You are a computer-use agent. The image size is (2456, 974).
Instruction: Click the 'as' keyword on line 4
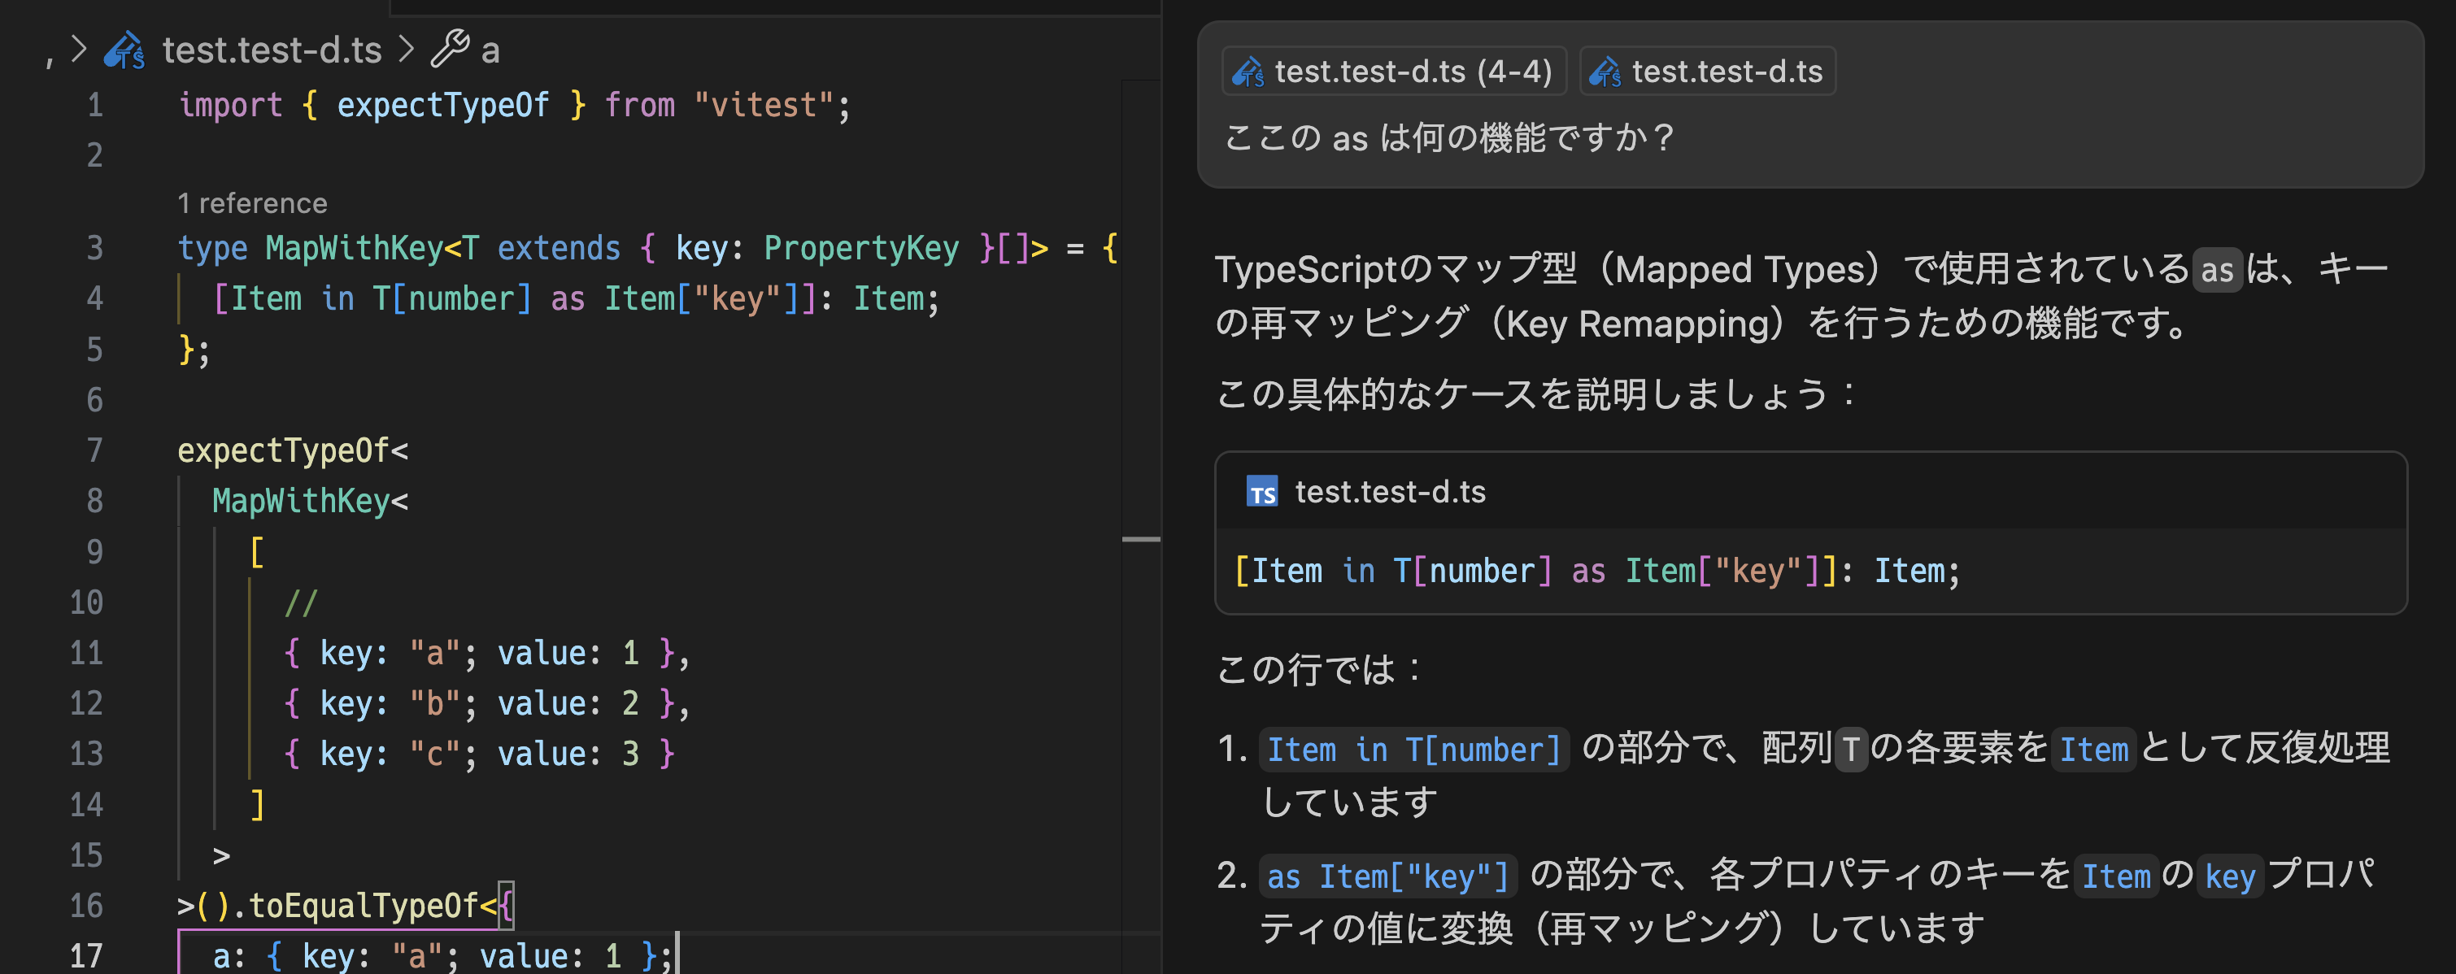pos(568,299)
